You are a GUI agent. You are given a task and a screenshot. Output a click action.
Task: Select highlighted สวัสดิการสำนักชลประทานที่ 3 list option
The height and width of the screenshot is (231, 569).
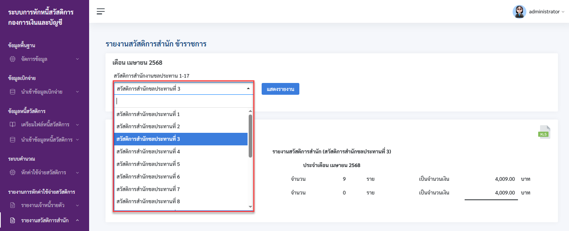click(181, 139)
